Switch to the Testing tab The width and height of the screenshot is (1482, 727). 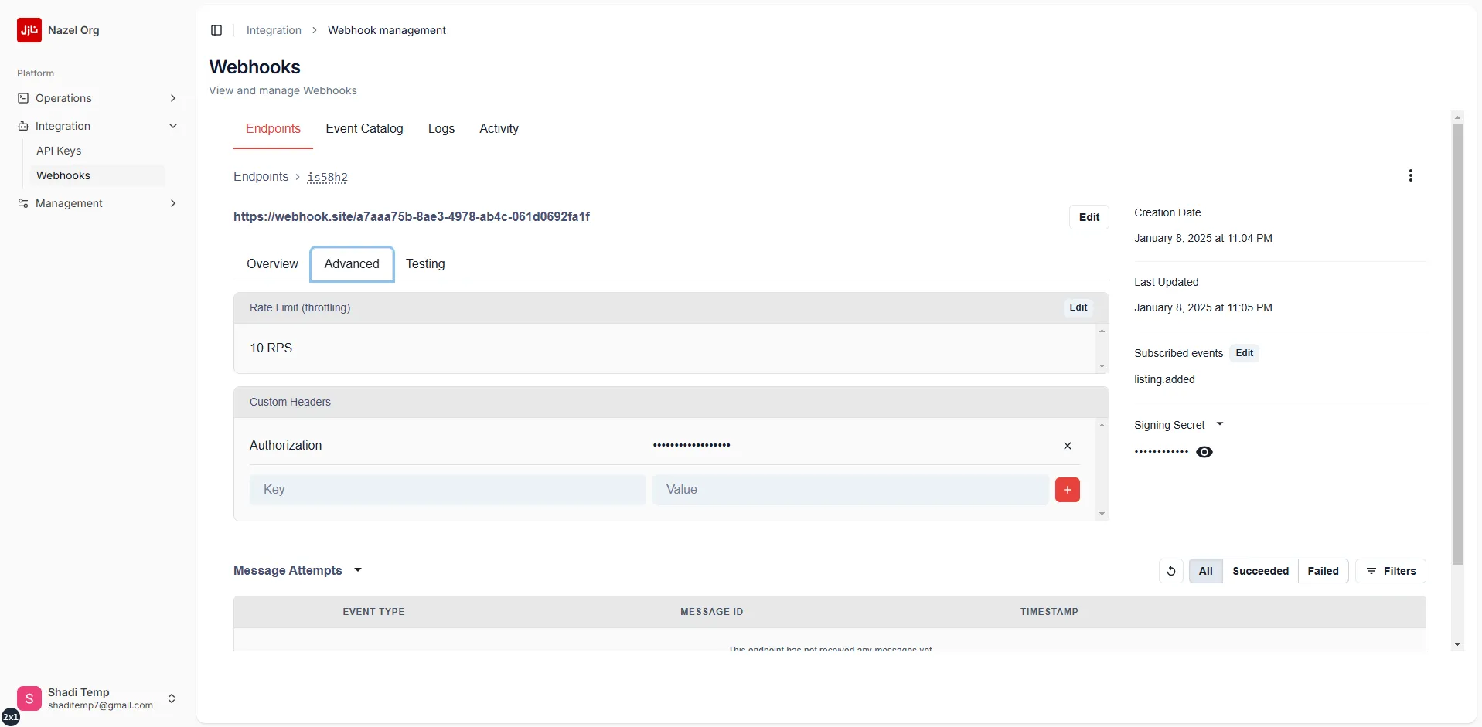tap(425, 263)
